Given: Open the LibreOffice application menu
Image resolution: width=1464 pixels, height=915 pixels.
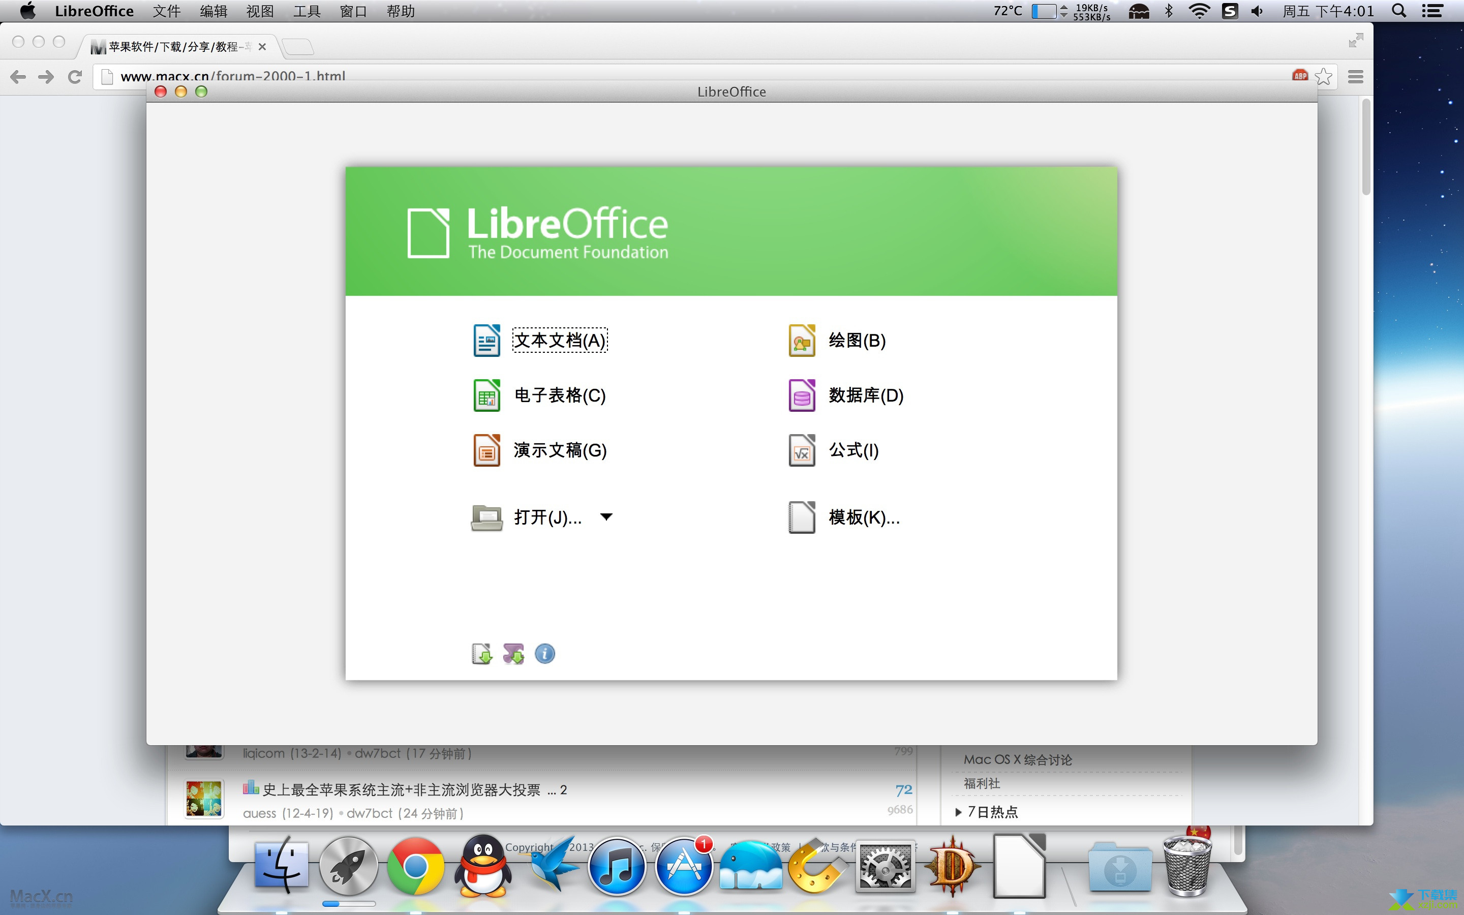Looking at the screenshot, I should [x=95, y=11].
